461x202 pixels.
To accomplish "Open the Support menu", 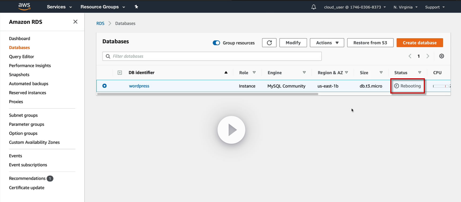I will point(435,7).
